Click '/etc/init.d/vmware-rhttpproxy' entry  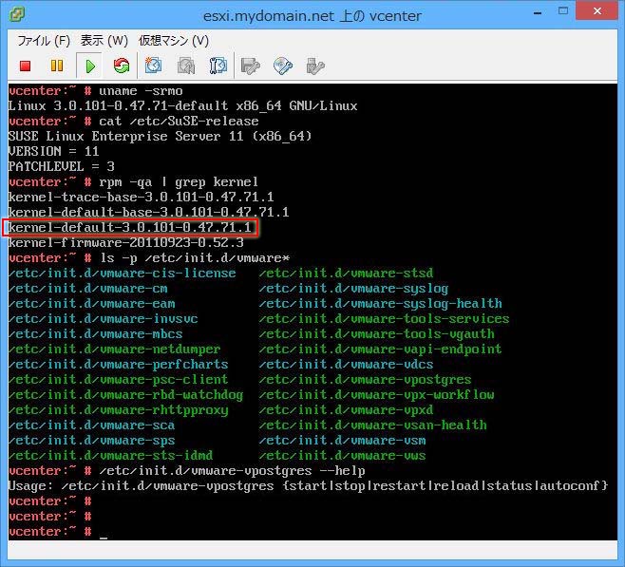(119, 410)
